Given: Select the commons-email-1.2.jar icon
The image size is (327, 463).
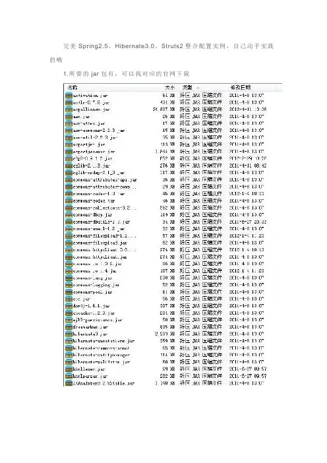Looking at the screenshot, I should click(x=69, y=229).
